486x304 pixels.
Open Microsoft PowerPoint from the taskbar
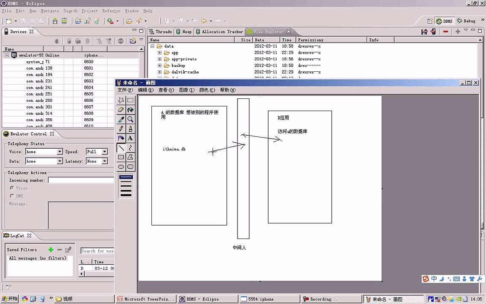[146, 299]
